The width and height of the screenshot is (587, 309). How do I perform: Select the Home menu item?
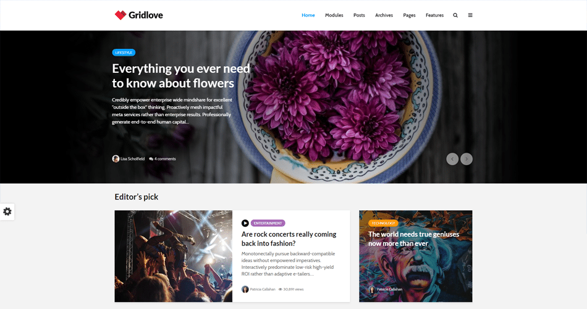308,15
